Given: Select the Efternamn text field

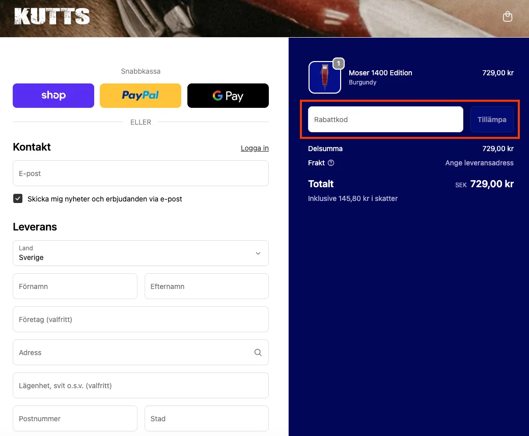Looking at the screenshot, I should (207, 286).
